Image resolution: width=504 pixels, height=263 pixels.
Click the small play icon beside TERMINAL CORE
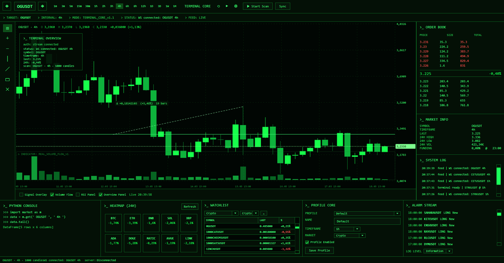click(x=227, y=6)
